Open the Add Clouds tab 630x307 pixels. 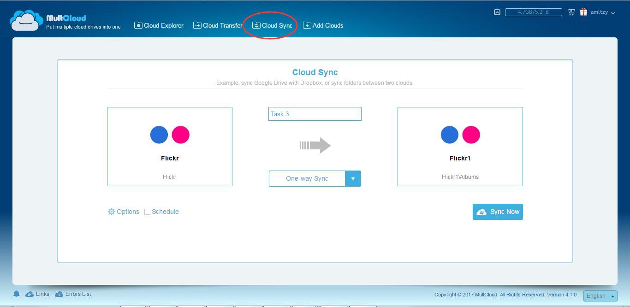point(323,25)
